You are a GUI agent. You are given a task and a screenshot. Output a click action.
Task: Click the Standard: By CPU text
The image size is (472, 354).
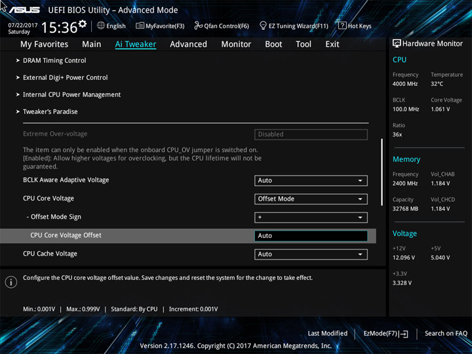click(x=134, y=309)
